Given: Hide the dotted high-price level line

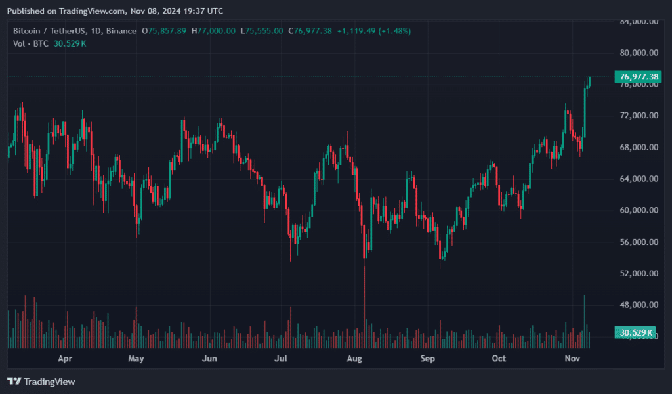Looking at the screenshot, I should pyautogui.click(x=262, y=77).
